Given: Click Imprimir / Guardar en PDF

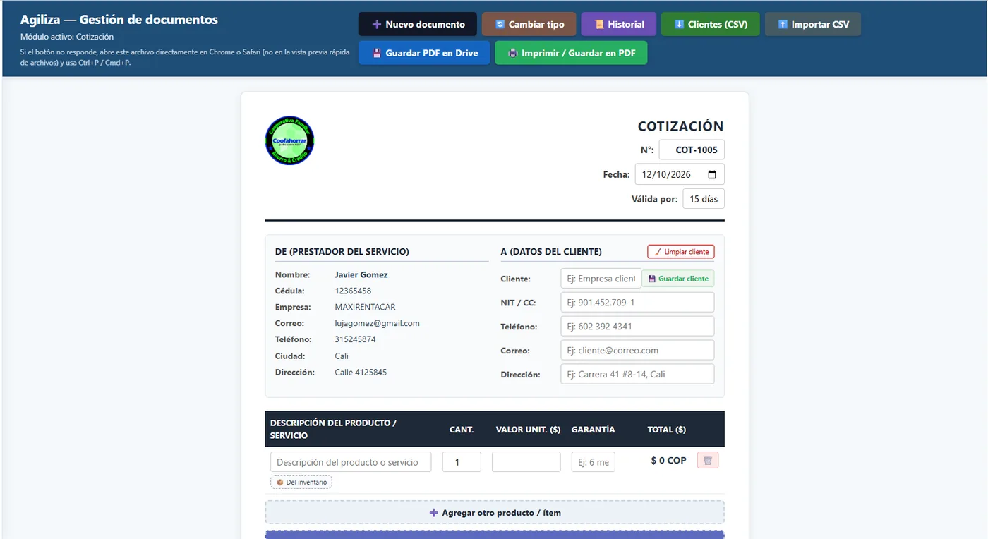Looking at the screenshot, I should coord(571,53).
